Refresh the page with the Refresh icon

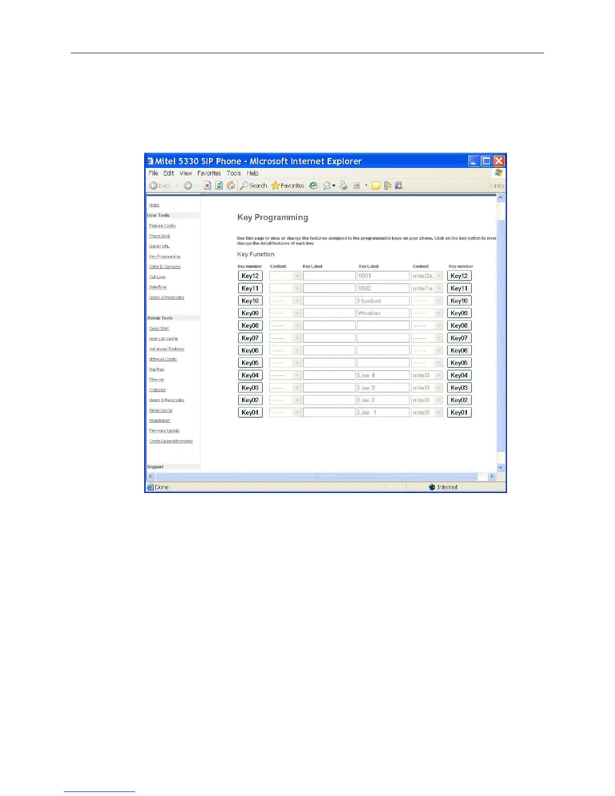(x=219, y=185)
